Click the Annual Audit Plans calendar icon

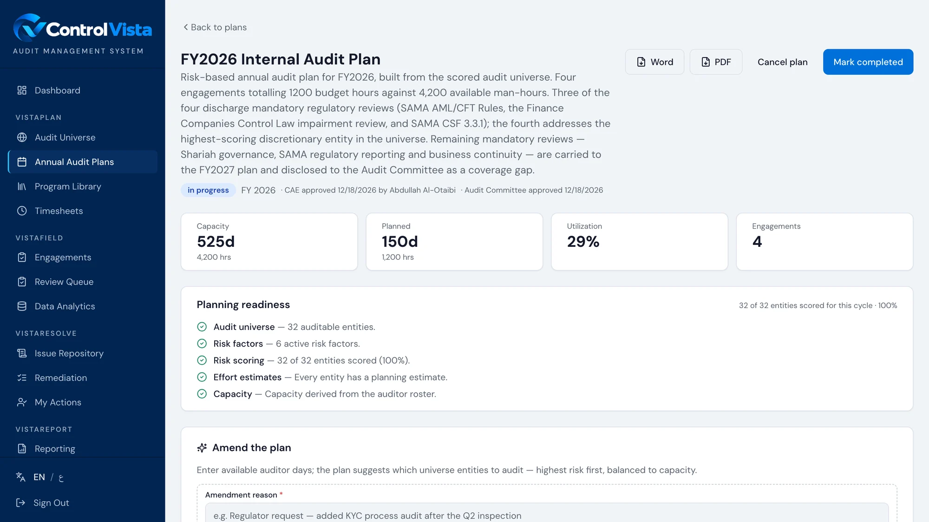coord(22,162)
